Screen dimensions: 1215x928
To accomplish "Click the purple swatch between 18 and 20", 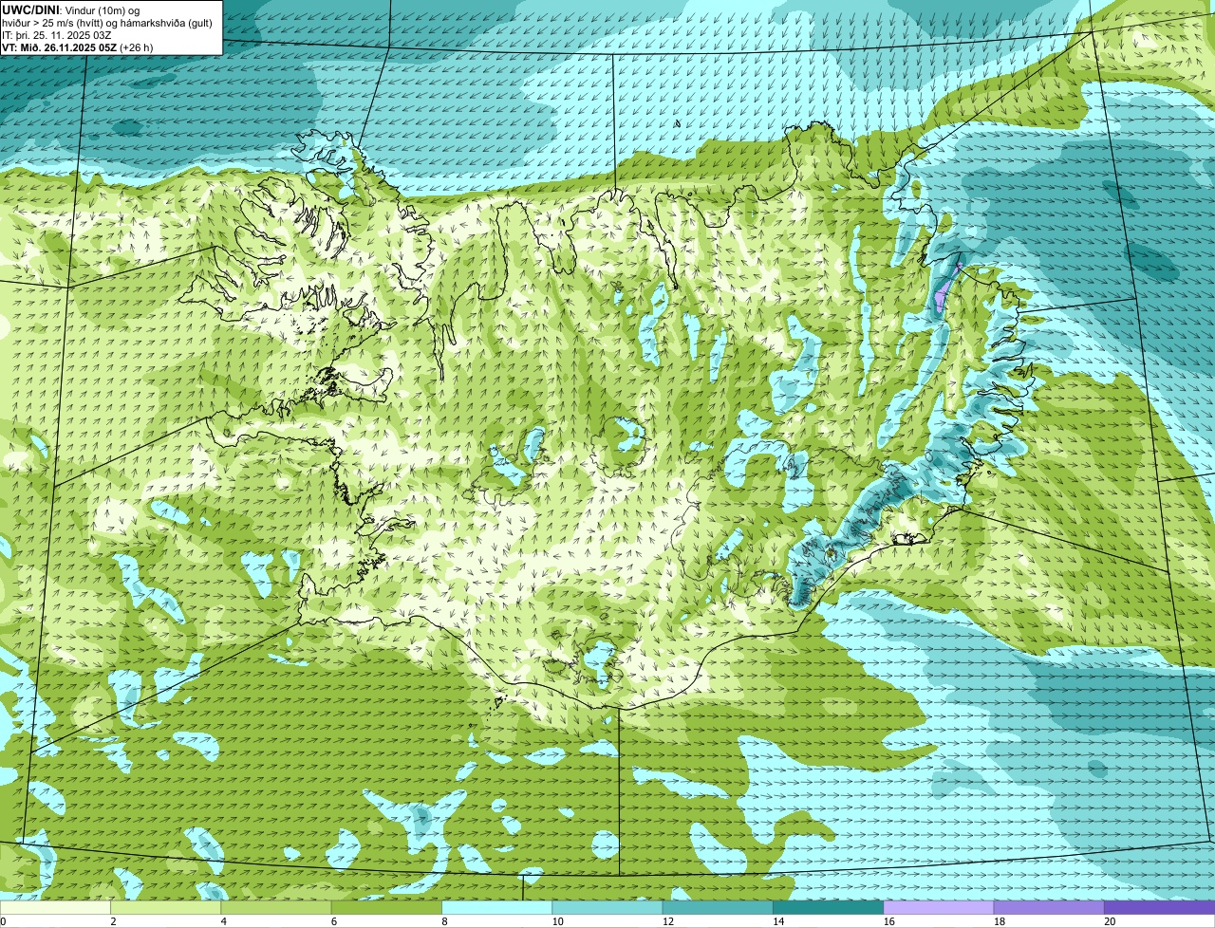I will 1049,908.
